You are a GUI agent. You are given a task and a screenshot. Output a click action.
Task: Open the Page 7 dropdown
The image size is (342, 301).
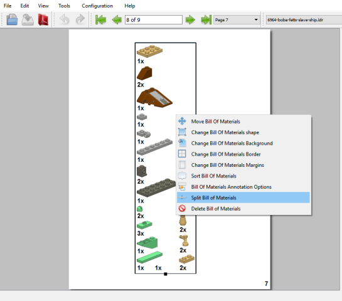coord(237,20)
